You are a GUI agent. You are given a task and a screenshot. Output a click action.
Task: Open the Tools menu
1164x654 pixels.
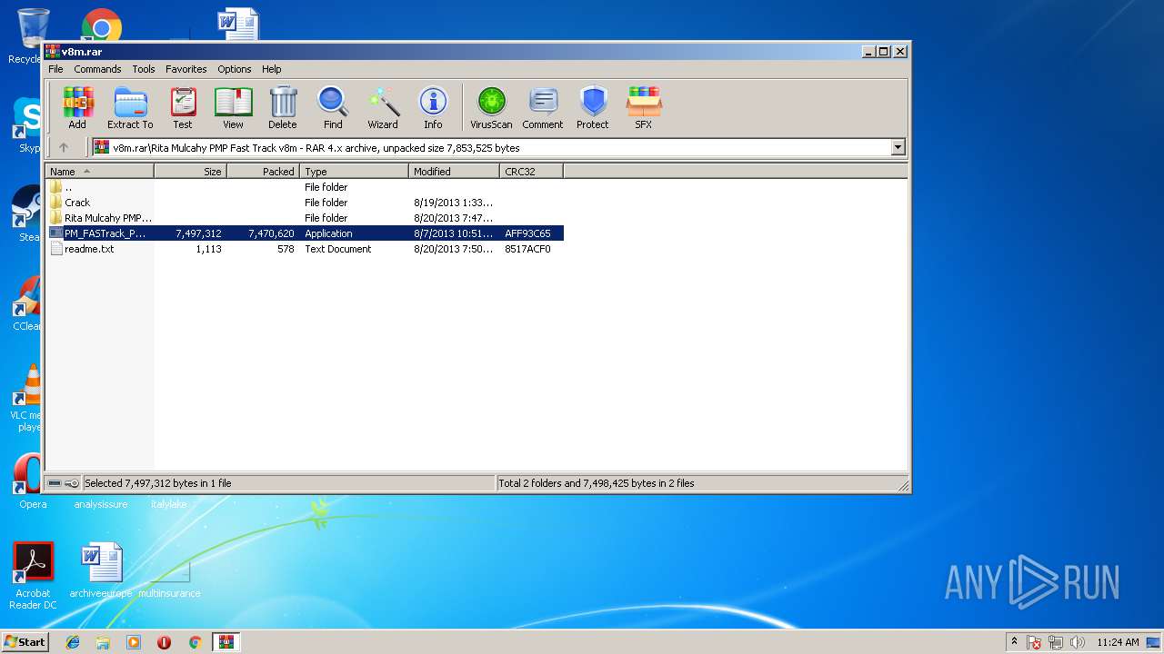144,69
